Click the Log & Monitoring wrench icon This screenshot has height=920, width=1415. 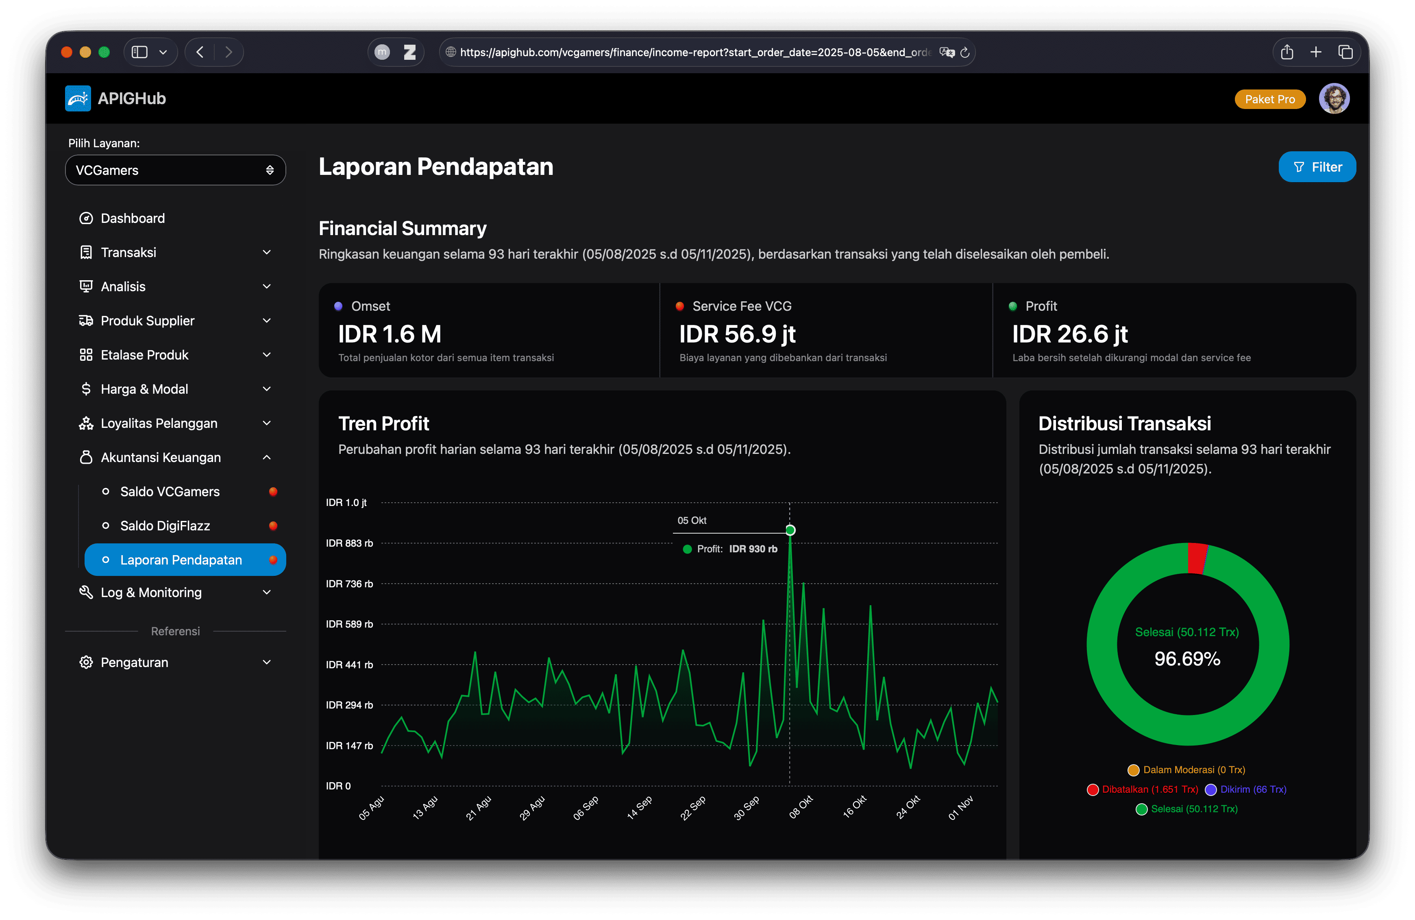click(86, 592)
